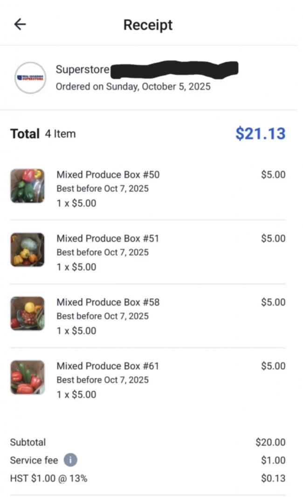Click the Receipt page title
The height and width of the screenshot is (499, 303).
148,25
